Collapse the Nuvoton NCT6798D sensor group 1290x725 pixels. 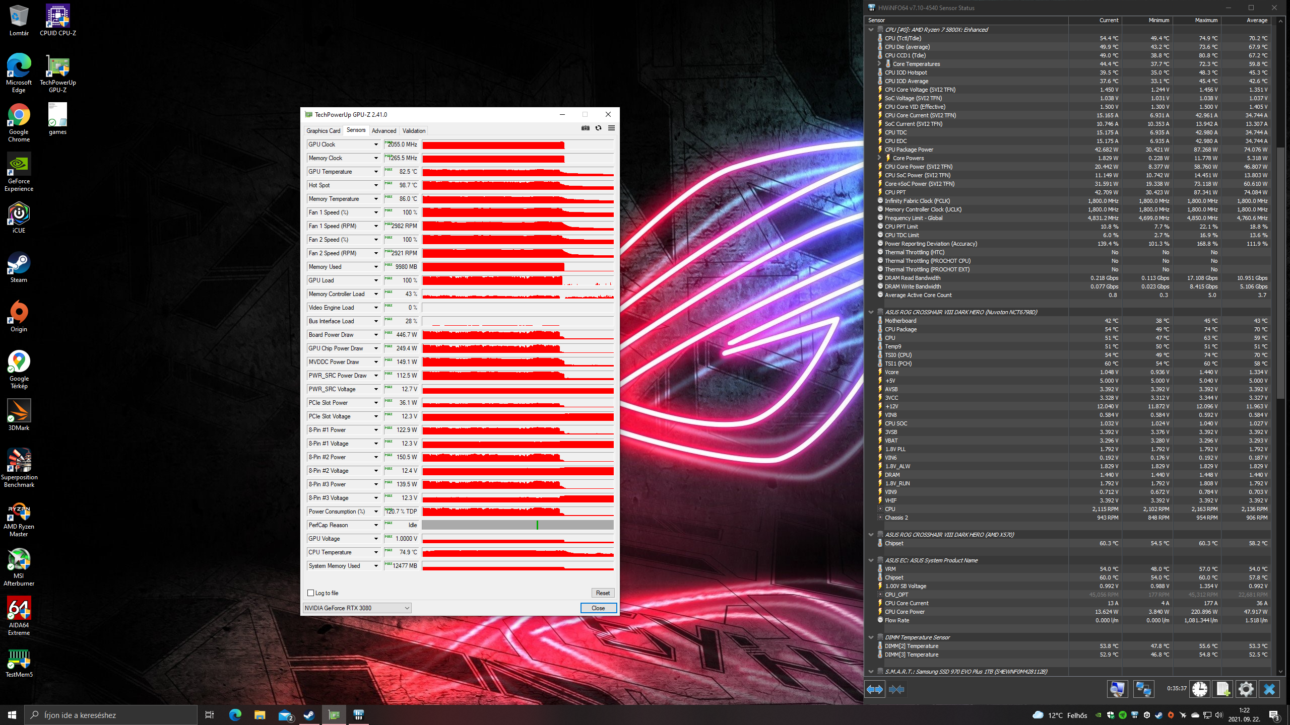[871, 312]
